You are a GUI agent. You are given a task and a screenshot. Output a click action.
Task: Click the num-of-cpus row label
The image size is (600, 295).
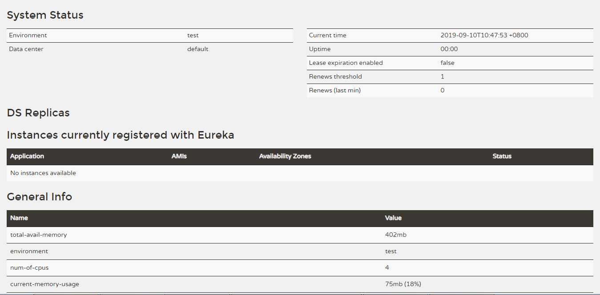[29, 268]
